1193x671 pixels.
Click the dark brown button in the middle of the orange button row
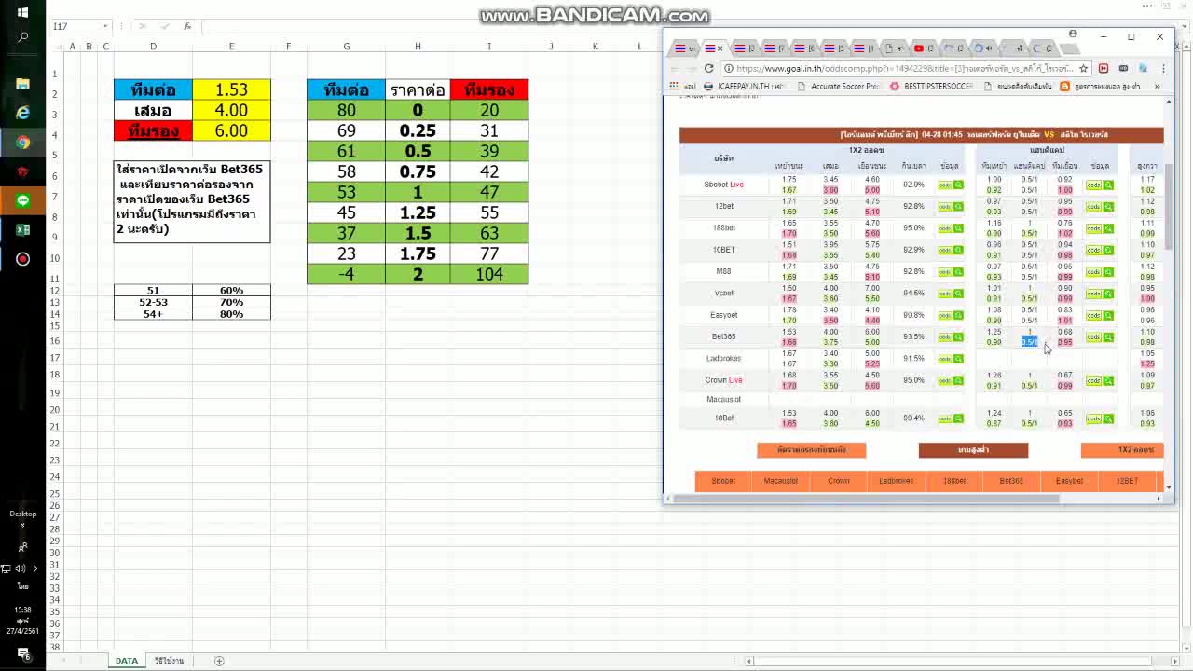(973, 450)
